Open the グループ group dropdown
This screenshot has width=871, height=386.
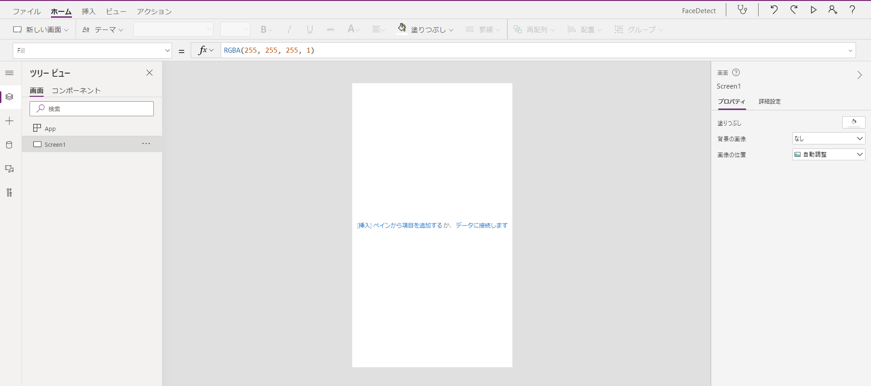639,30
